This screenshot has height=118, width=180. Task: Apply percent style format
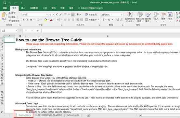pos(109,20)
